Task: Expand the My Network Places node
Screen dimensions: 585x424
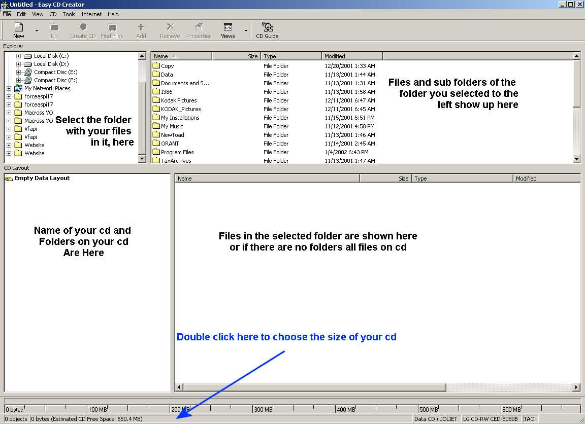Action: tap(9, 88)
